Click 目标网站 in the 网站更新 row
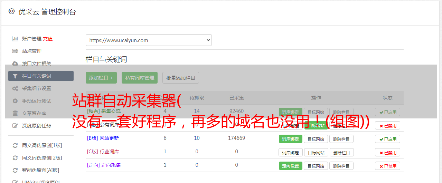 click(316, 139)
